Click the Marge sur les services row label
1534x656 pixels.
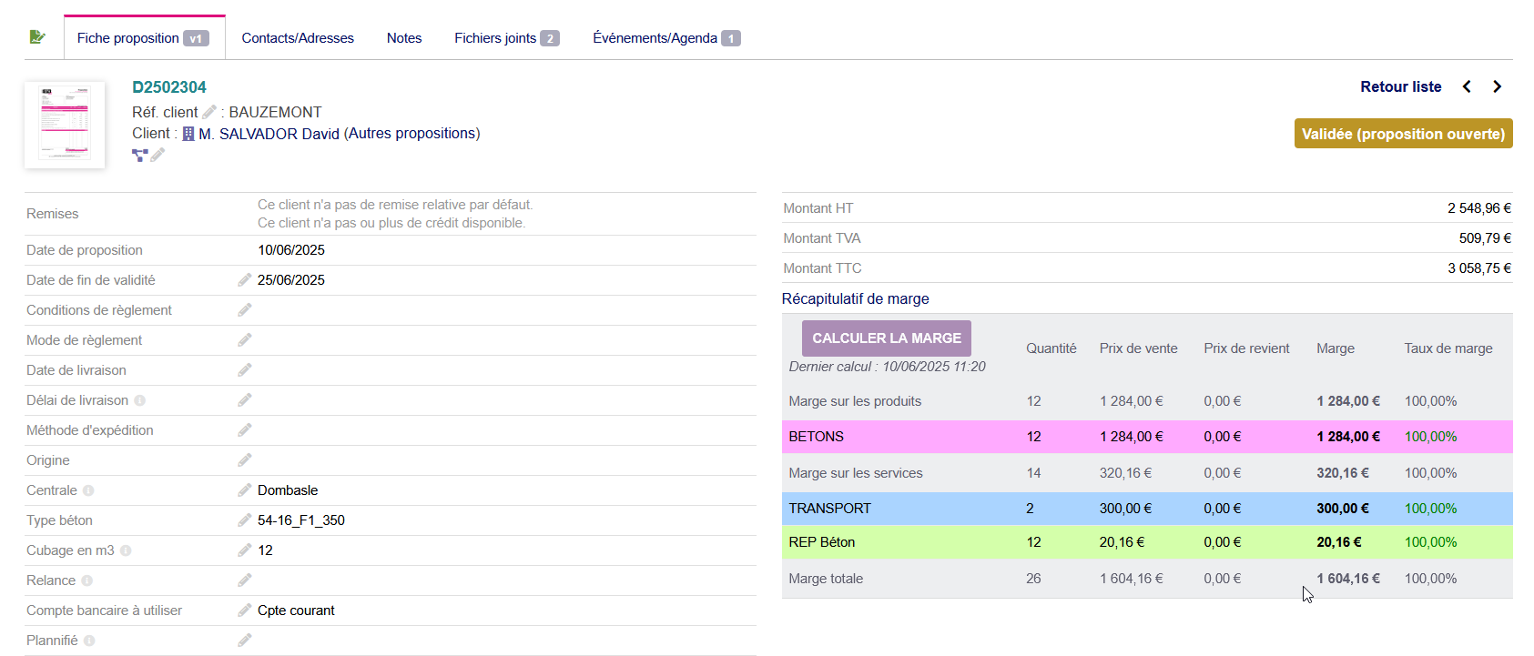point(856,473)
